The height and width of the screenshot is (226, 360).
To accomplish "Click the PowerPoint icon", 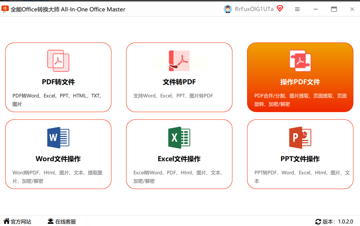I will [x=300, y=137].
